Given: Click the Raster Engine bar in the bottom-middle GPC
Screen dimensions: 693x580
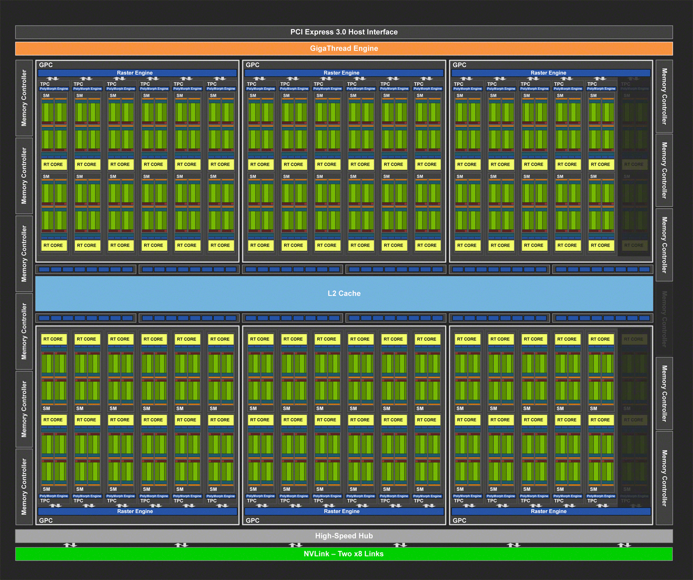Looking at the screenshot, I should pos(344,511).
